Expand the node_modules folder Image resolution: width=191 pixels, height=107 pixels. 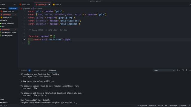tap(8, 23)
